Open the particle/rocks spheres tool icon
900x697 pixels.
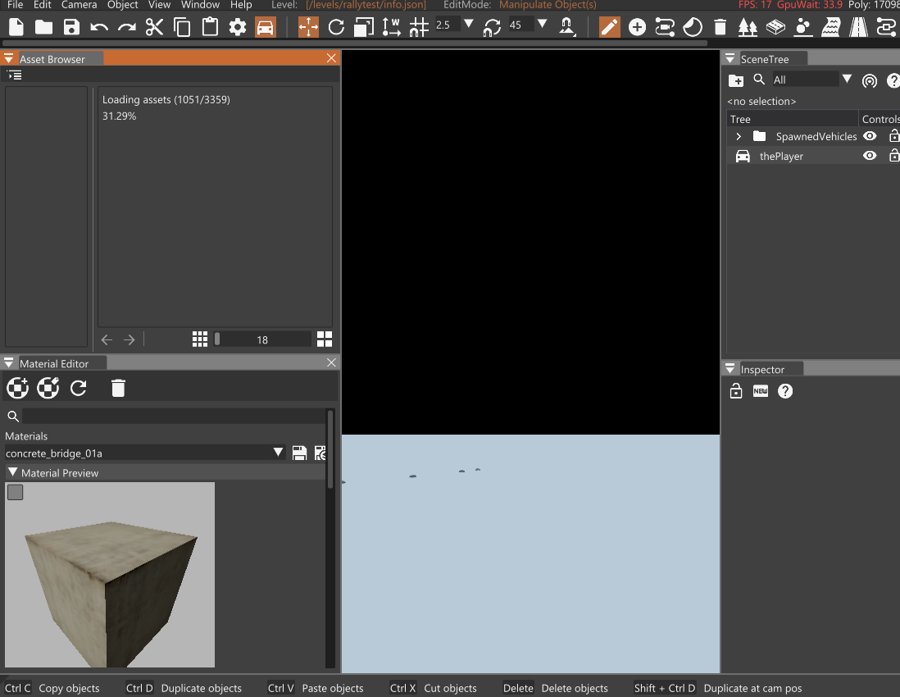point(803,27)
